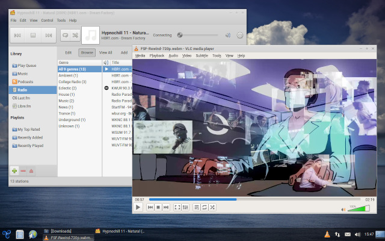Stop playback in VLC
385x241 pixels.
[x=158, y=207]
